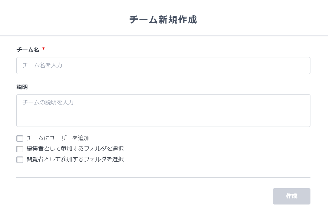
Task: Click the チーム新規作成 dialog title
Action: [163, 20]
